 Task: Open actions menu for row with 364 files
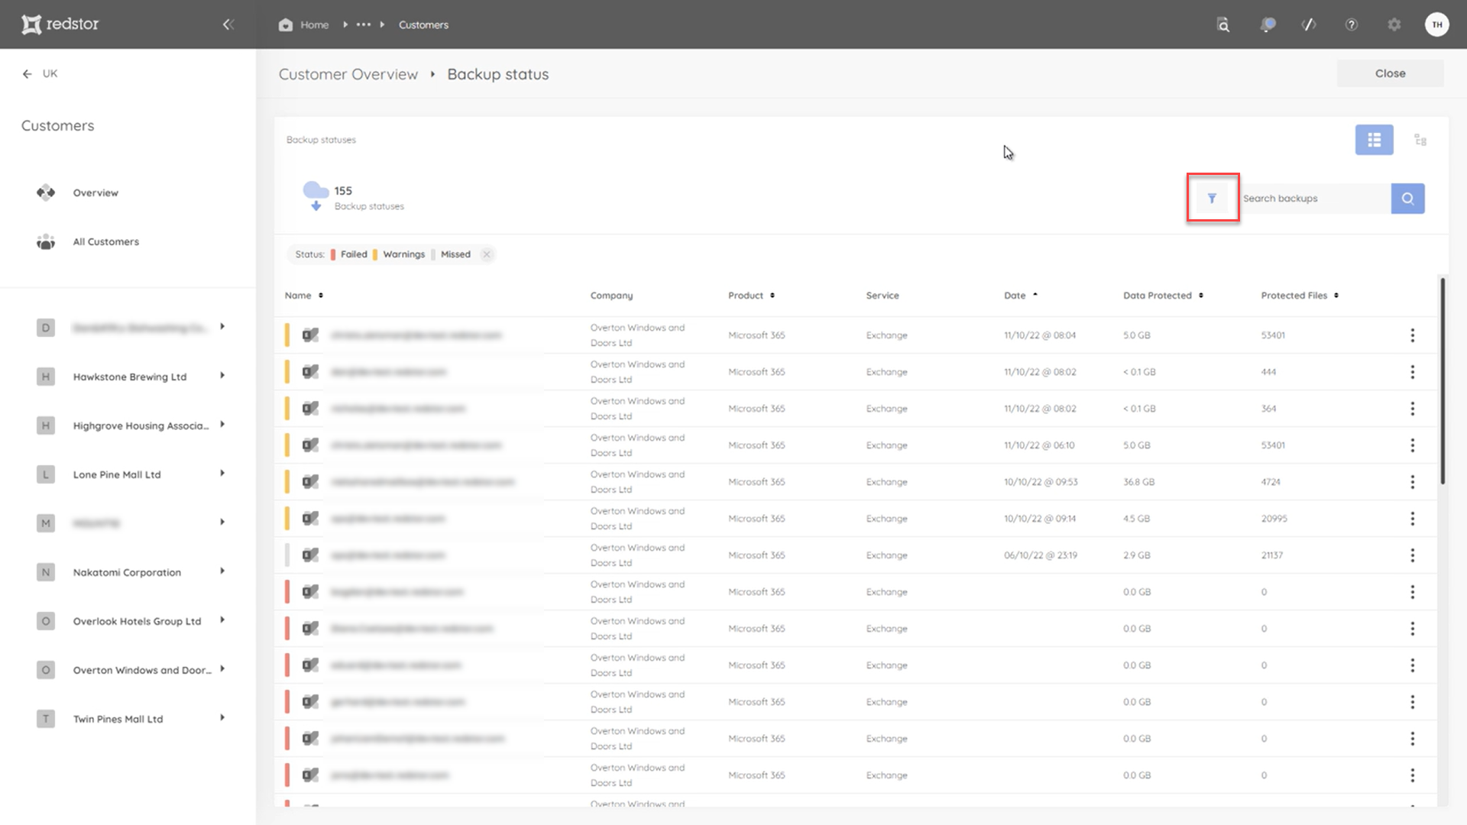click(1412, 409)
